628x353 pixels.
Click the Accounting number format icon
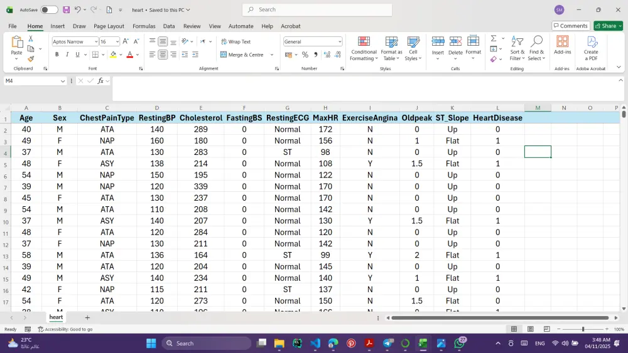[x=288, y=55]
